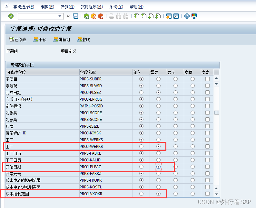Click the Print icon in toolbar

pyautogui.click(x=112, y=16)
